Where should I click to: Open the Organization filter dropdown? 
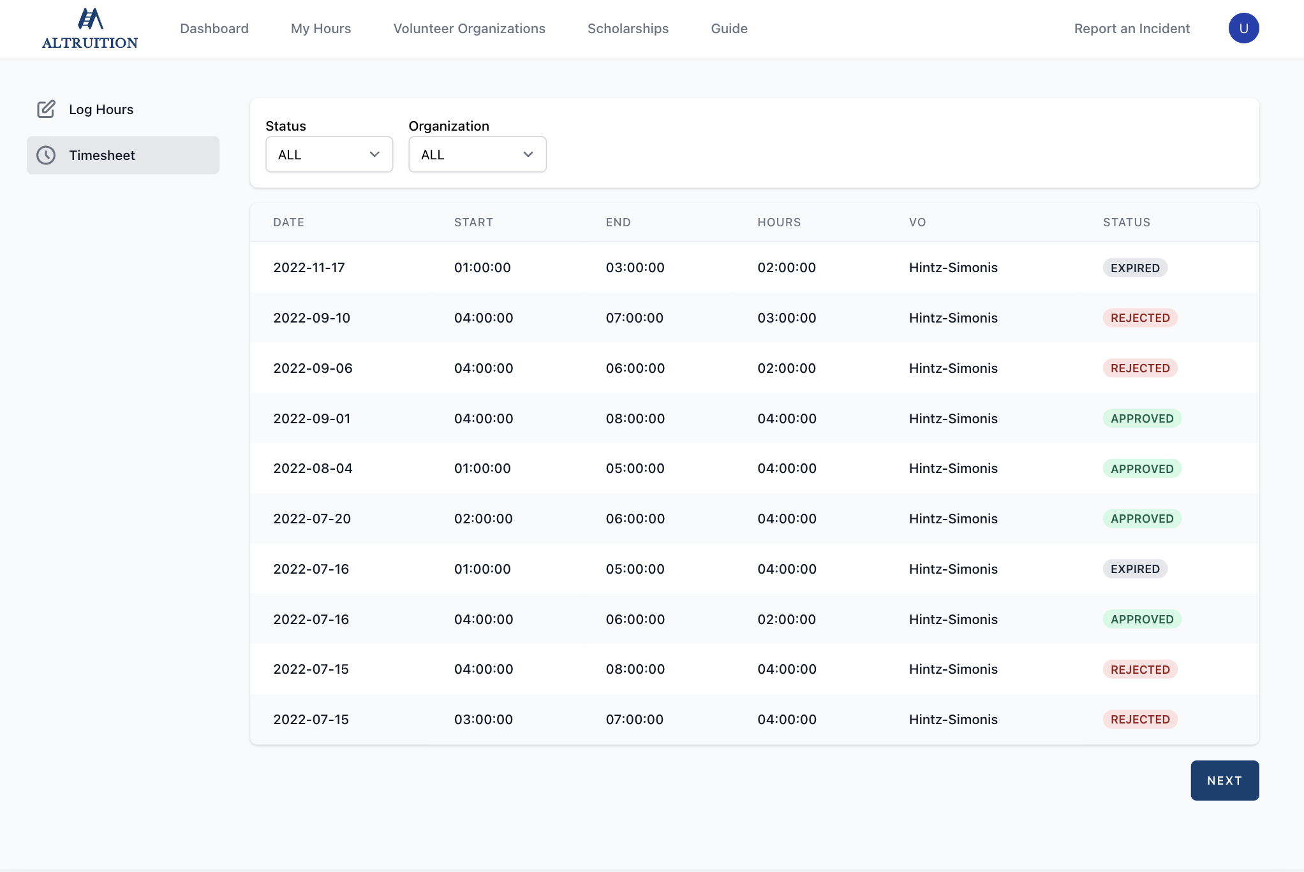477,154
